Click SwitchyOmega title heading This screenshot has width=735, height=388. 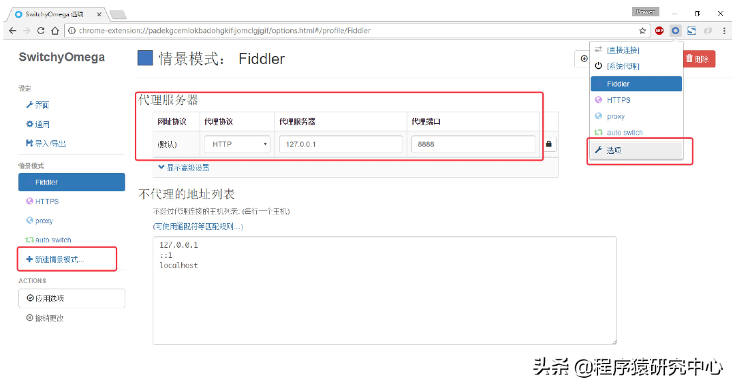pos(62,57)
